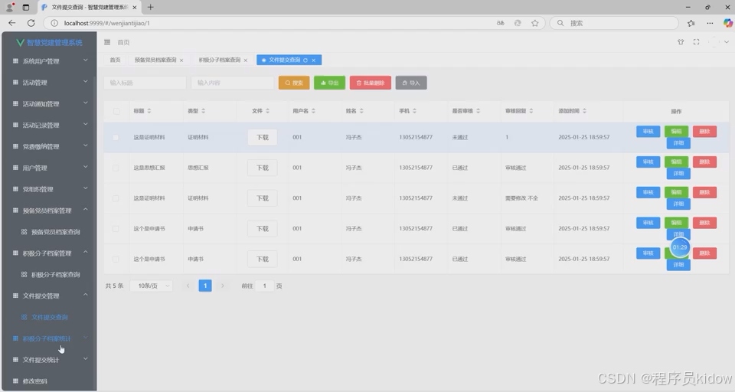Collapse 积极分子档案管理 in the sidebar

(x=49, y=253)
